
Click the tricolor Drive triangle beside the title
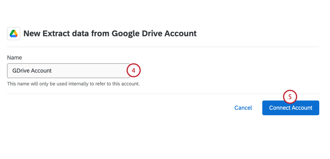pyautogui.click(x=14, y=34)
